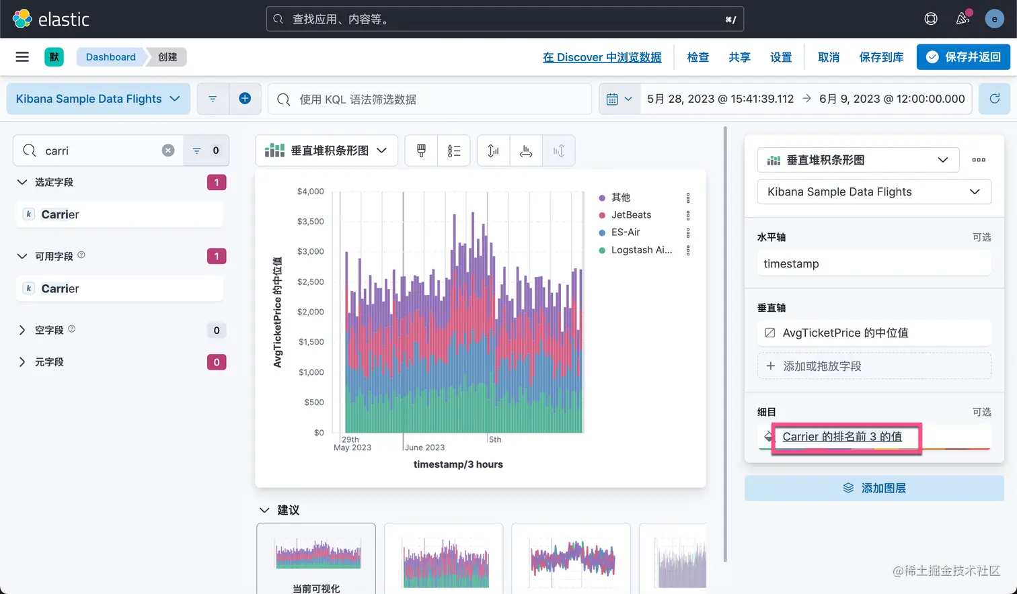Refresh the query with the refresh icon
The width and height of the screenshot is (1017, 594).
click(x=994, y=99)
